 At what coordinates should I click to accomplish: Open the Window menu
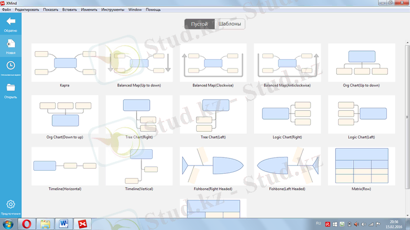(x=135, y=10)
